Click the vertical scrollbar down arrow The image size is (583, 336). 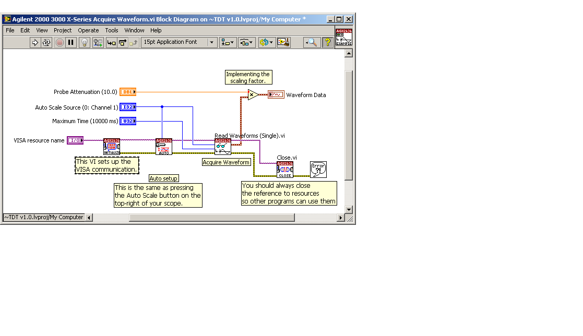coord(348,209)
